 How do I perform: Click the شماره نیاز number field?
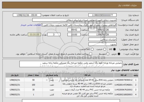point(102,15)
